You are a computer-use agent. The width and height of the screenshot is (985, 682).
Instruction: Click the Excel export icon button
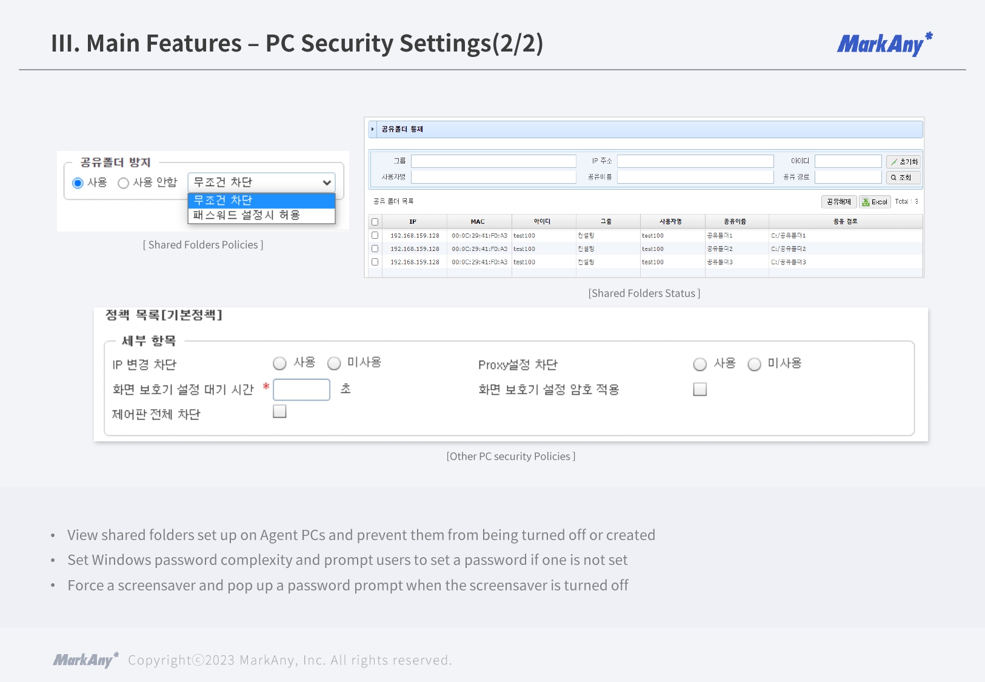click(x=874, y=202)
